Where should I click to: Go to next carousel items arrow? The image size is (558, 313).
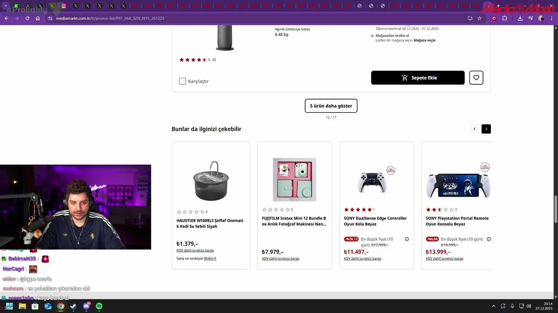486,129
